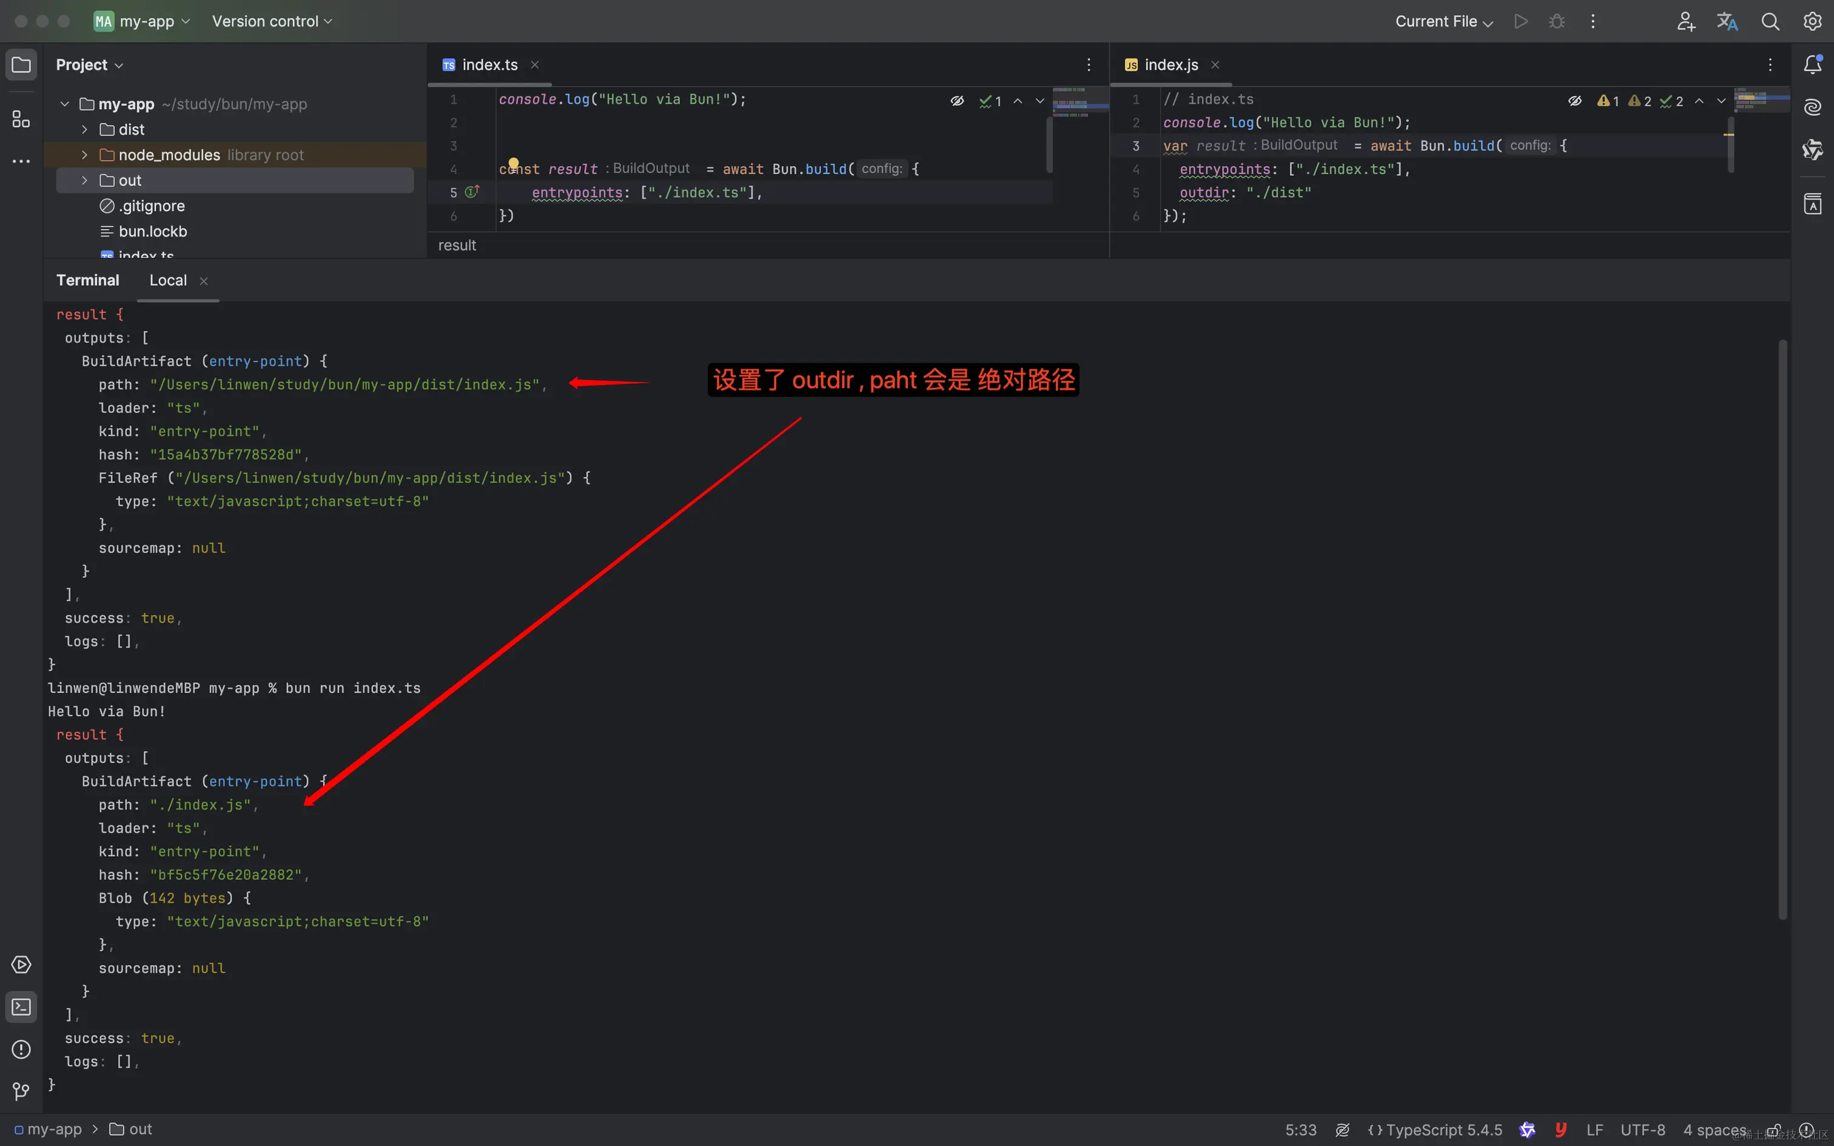Open the Problems tool window icon
This screenshot has width=1834, height=1146.
pyautogui.click(x=21, y=1050)
